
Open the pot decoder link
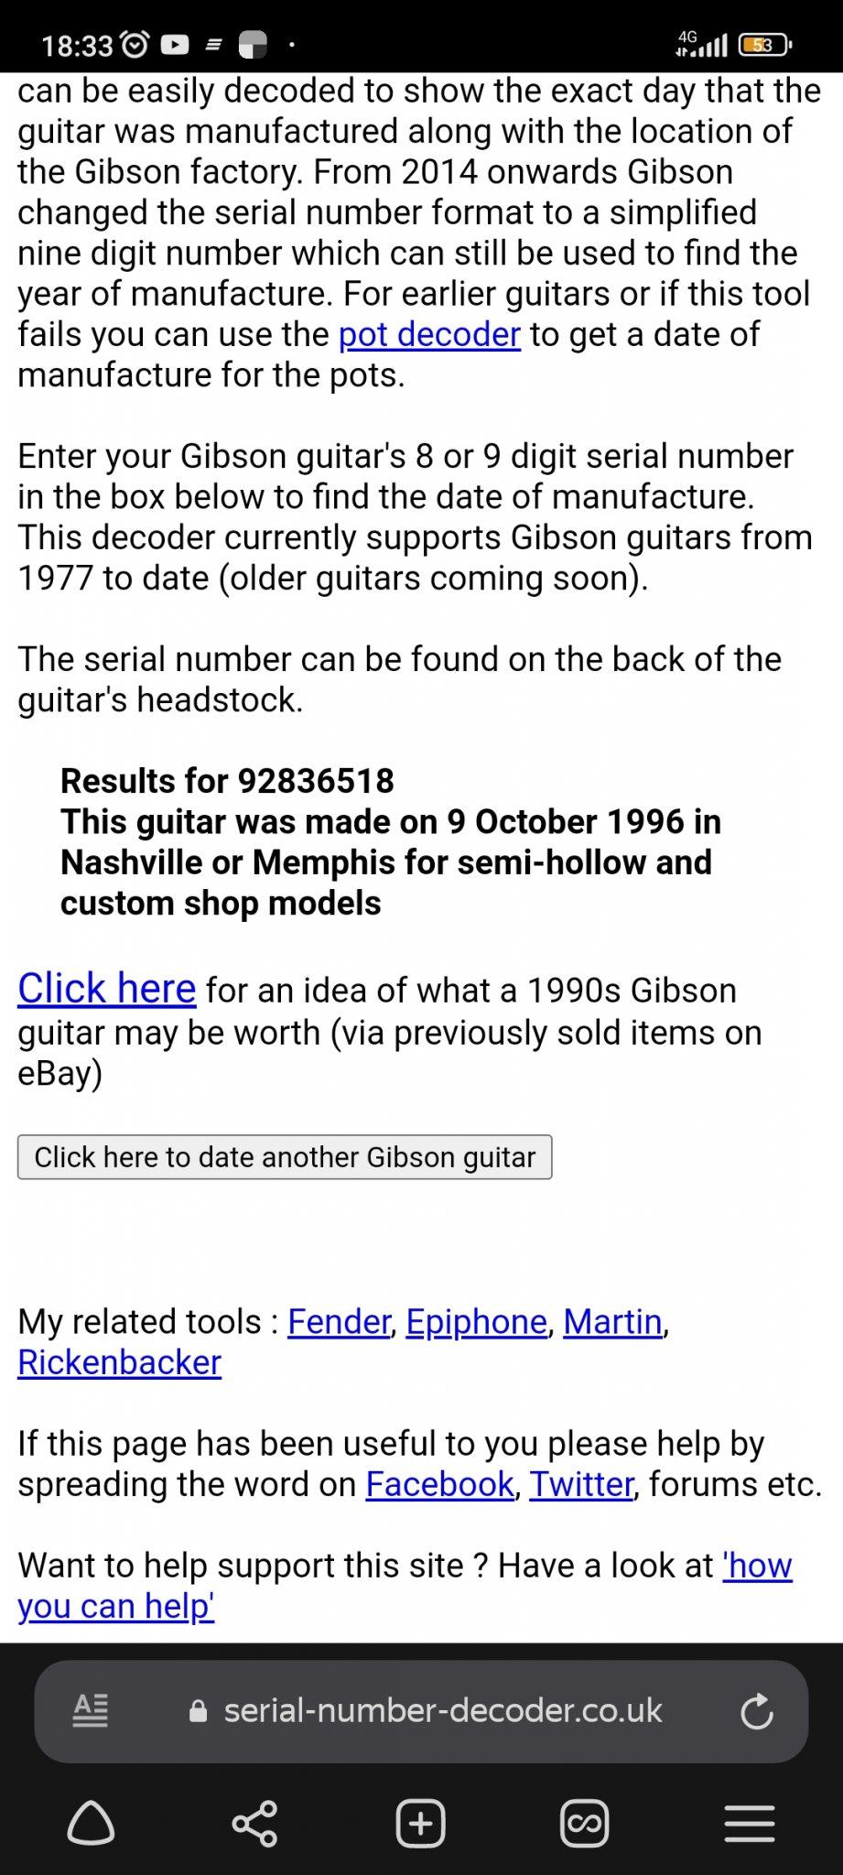[x=429, y=334]
